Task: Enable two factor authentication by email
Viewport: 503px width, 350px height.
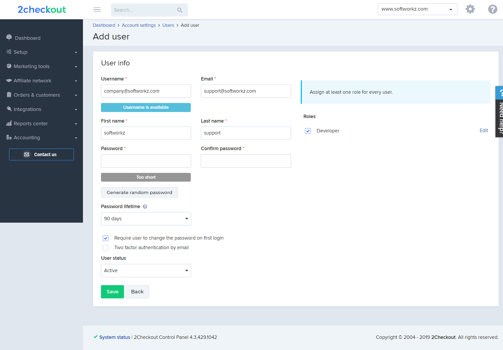Action: (105, 248)
